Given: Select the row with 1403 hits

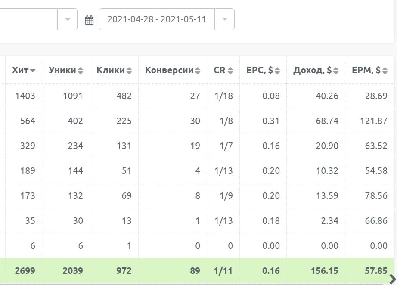Looking at the screenshot, I should (x=25, y=96).
